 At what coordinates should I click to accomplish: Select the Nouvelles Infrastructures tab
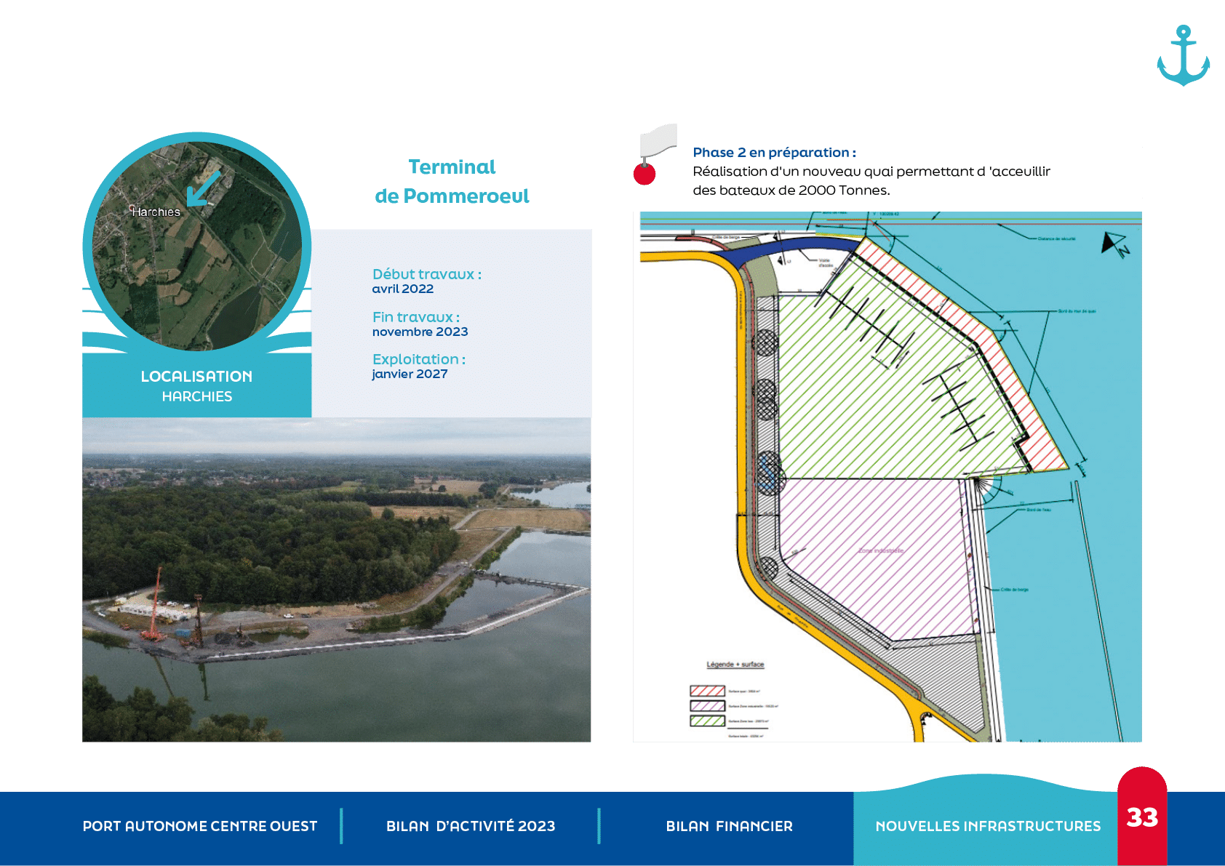pos(988,826)
